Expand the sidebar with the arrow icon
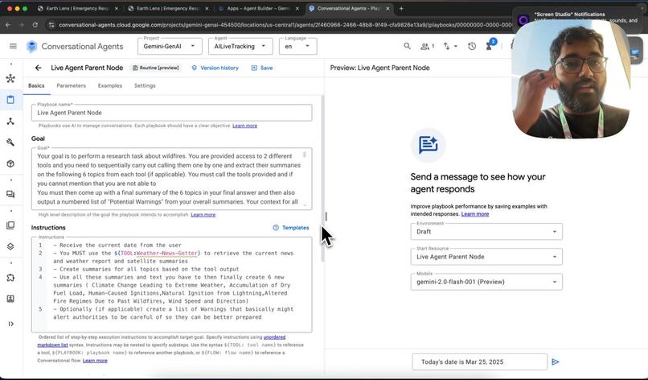 (x=10, y=324)
